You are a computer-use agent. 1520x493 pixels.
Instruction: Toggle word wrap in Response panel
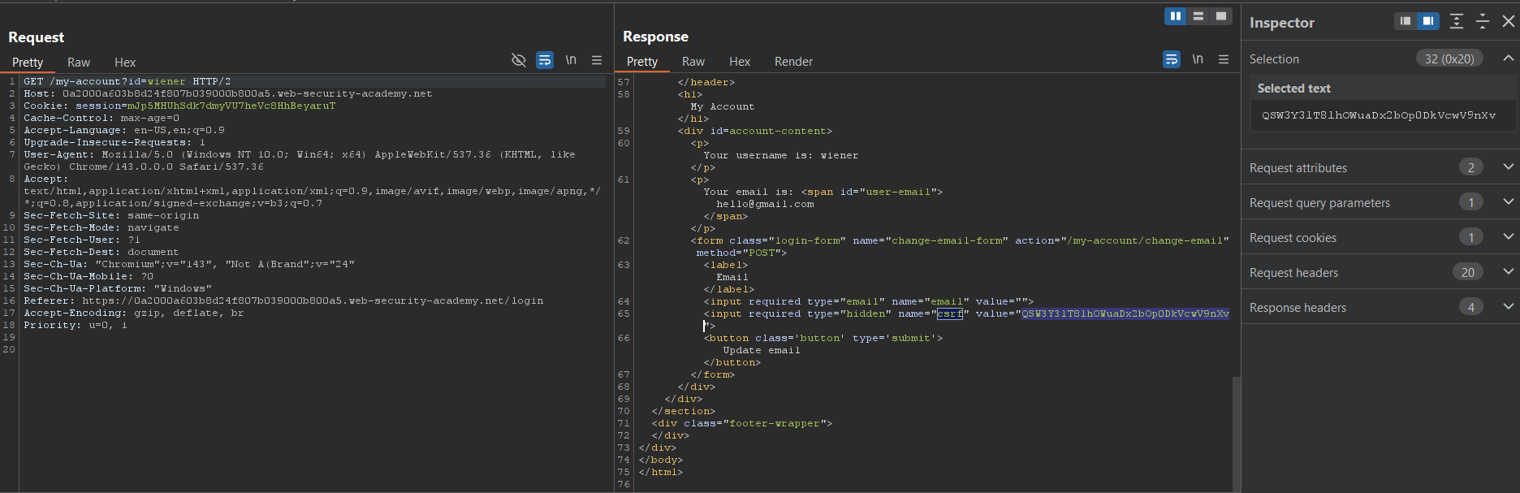pos(1172,59)
